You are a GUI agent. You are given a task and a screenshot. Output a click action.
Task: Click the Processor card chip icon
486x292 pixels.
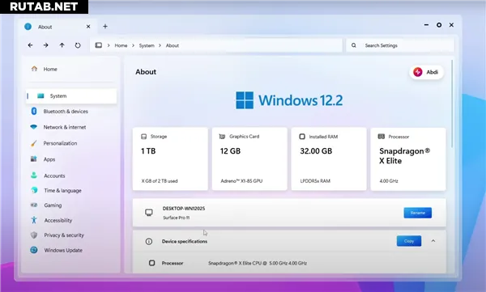pyautogui.click(x=382, y=137)
